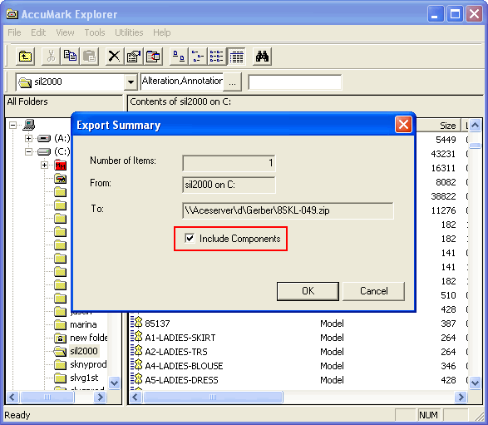Expand the A: drive node
The width and height of the screenshot is (488, 425).
coord(28,138)
